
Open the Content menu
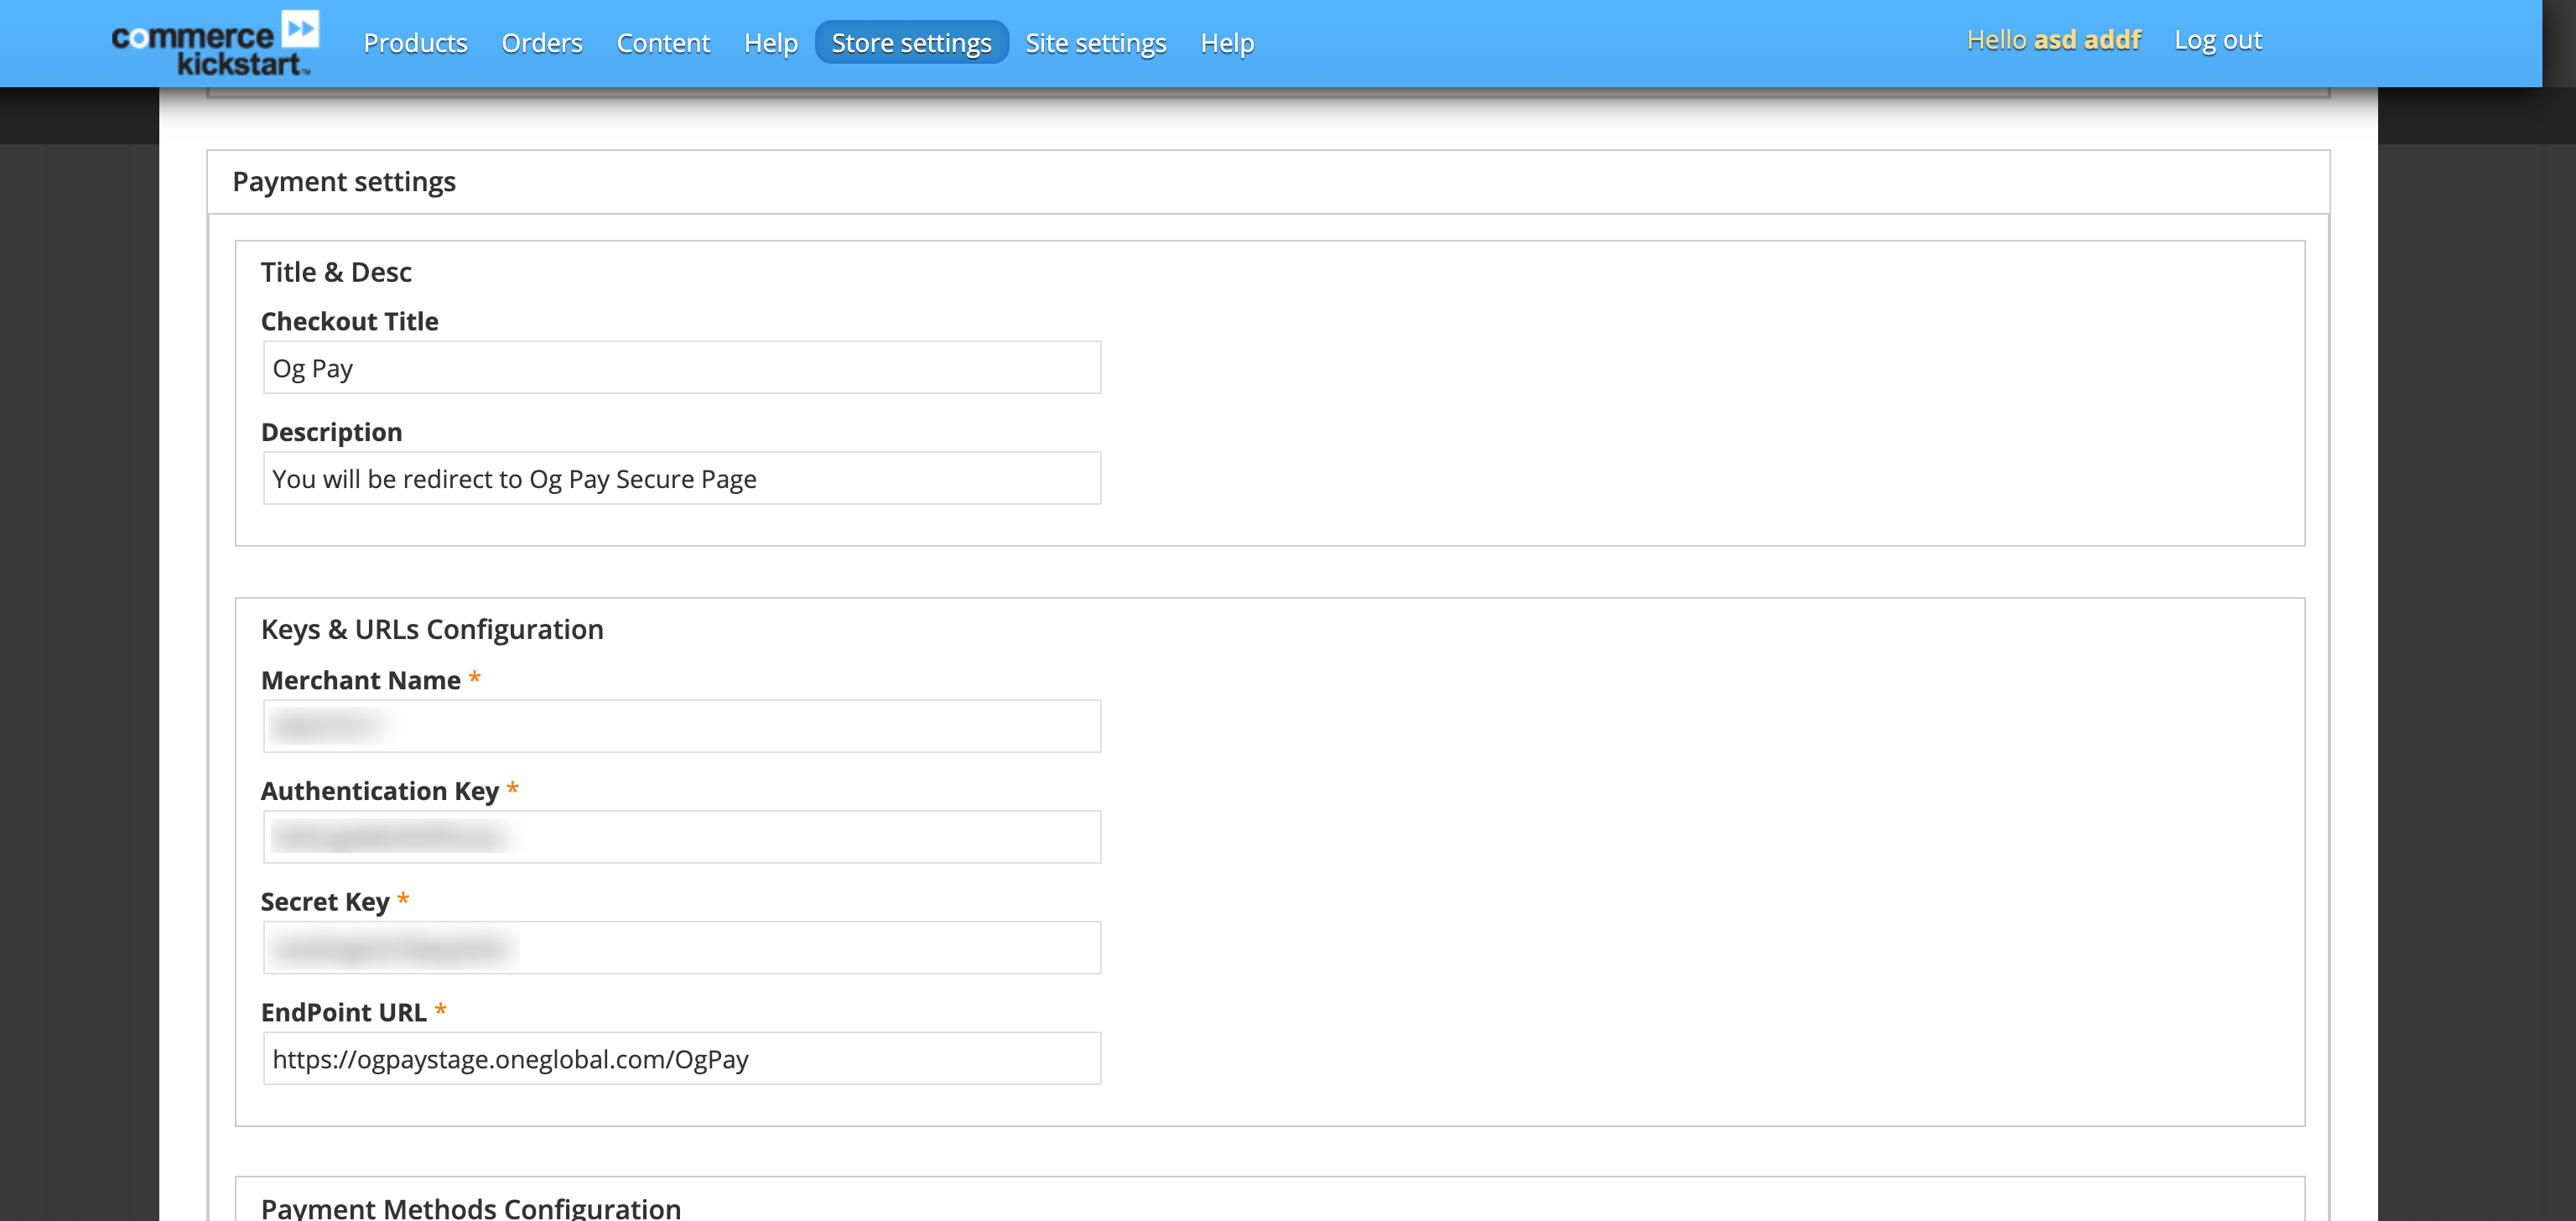click(x=663, y=43)
